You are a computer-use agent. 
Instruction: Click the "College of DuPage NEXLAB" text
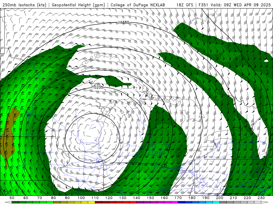coord(138,5)
